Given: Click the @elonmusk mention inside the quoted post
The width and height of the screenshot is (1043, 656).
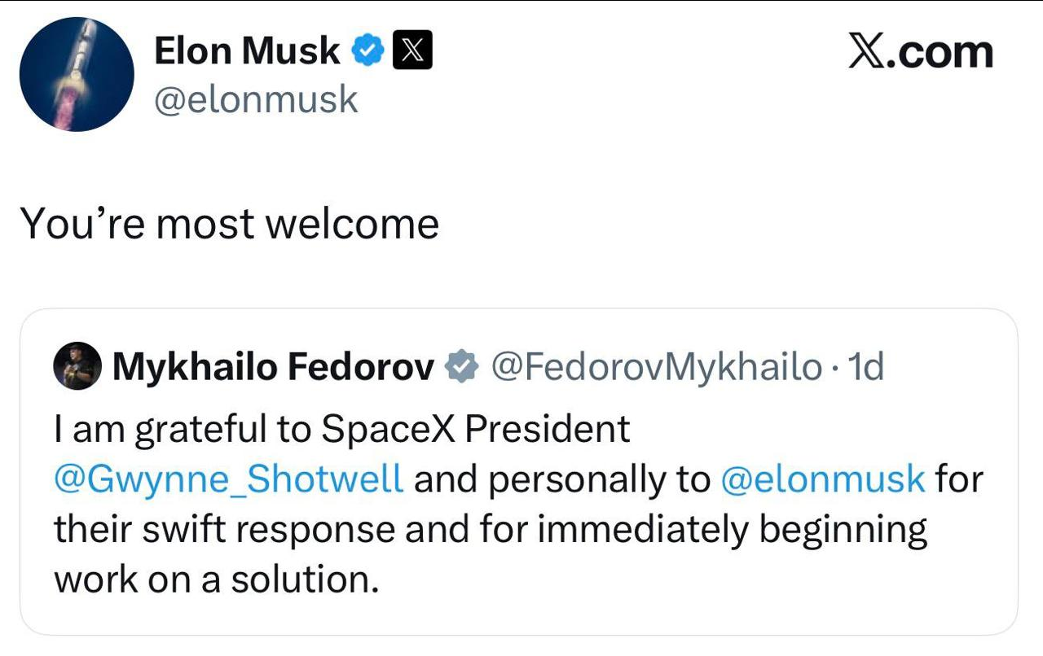Looking at the screenshot, I should (823, 479).
